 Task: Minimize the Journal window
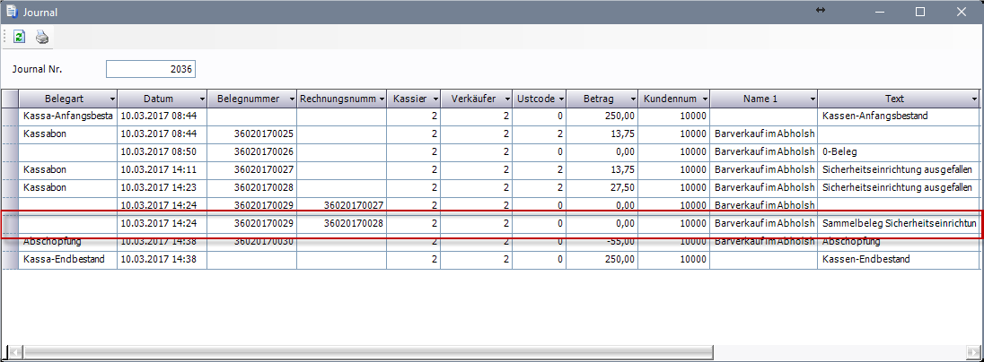pyautogui.click(x=878, y=12)
